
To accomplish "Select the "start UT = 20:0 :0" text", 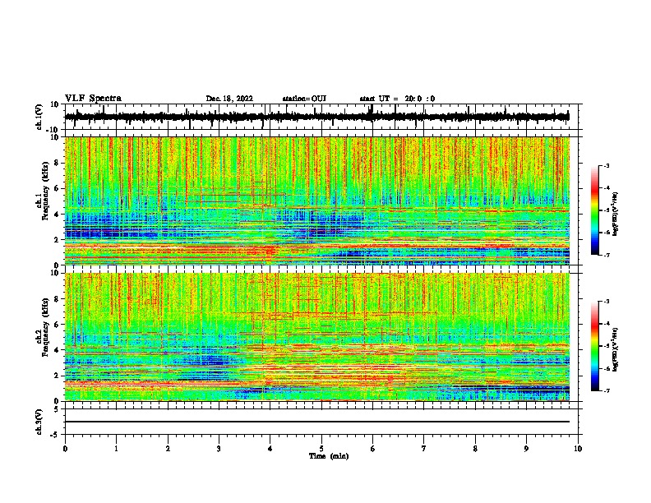I will point(397,99).
